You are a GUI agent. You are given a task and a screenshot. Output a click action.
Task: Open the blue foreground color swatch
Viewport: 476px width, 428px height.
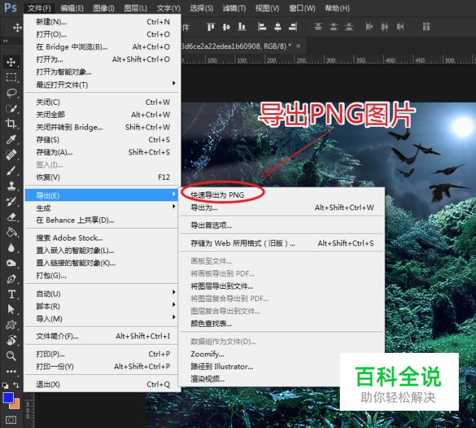(8, 398)
